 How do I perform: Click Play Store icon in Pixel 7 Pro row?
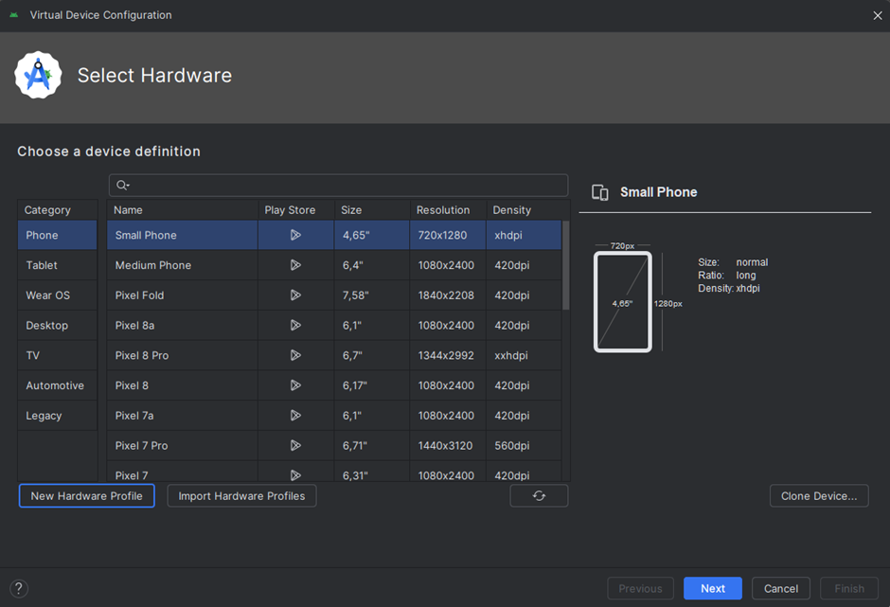(x=295, y=446)
